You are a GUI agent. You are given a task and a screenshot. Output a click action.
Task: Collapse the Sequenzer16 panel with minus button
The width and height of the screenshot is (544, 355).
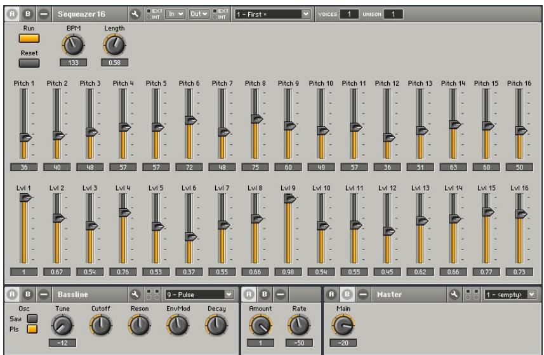[x=44, y=14]
